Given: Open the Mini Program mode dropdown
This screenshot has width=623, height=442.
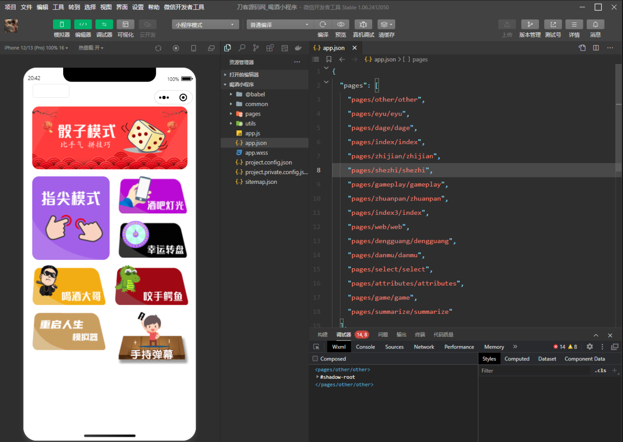Looking at the screenshot, I should point(205,25).
